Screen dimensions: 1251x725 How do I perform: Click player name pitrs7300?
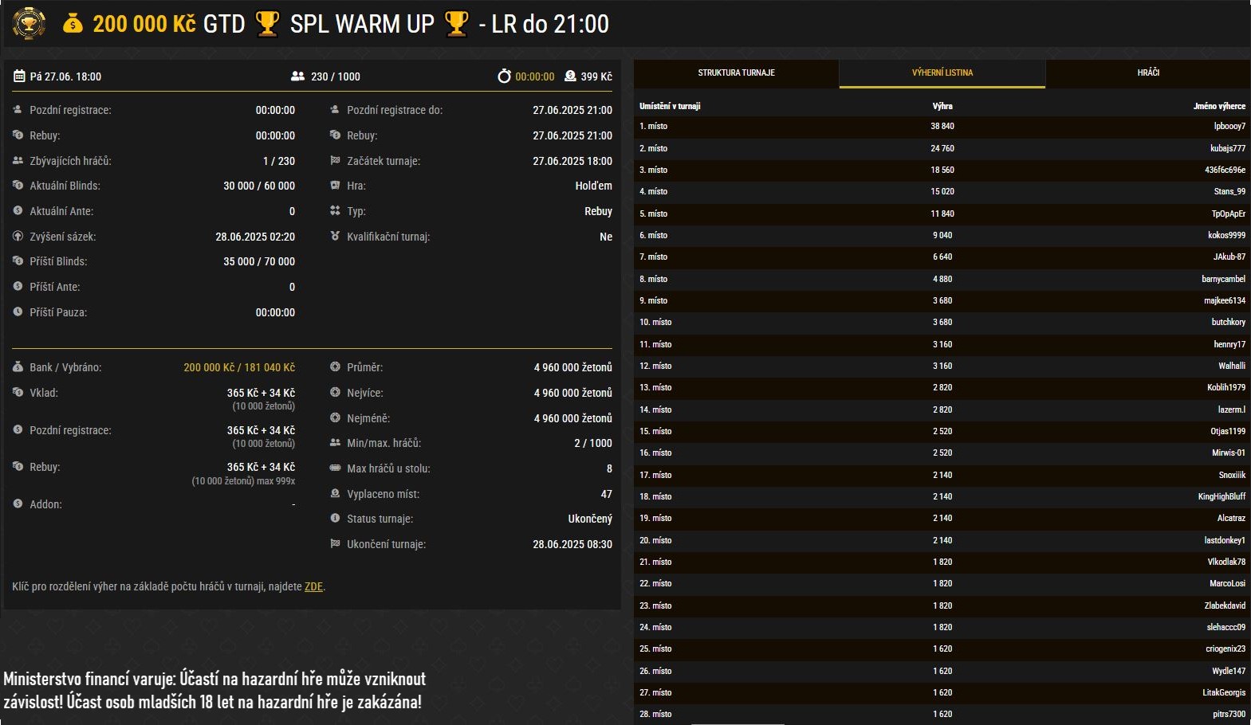(x=1229, y=714)
